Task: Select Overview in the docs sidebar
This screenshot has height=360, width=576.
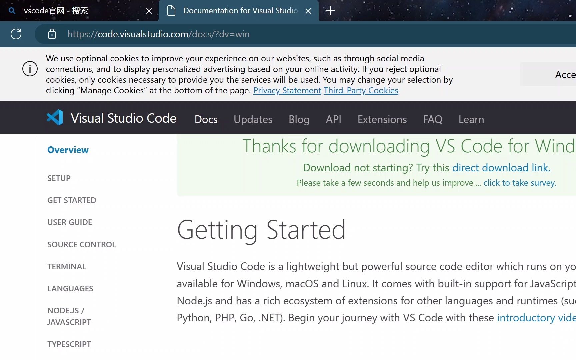Action: (68, 150)
